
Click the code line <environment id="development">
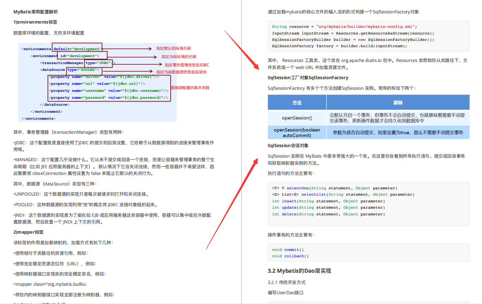tap(65, 56)
